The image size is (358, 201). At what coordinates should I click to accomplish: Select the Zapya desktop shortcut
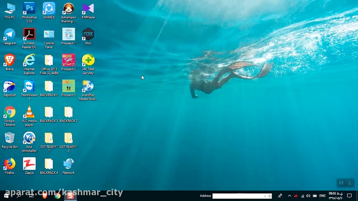[x=29, y=164]
